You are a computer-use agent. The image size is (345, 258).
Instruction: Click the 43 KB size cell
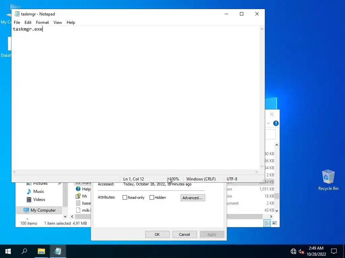[269, 210]
